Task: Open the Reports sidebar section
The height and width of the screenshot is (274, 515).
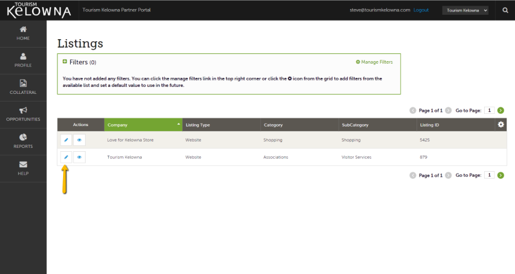Action: (x=23, y=142)
